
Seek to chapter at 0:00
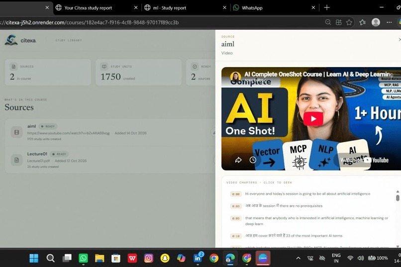click(235, 194)
